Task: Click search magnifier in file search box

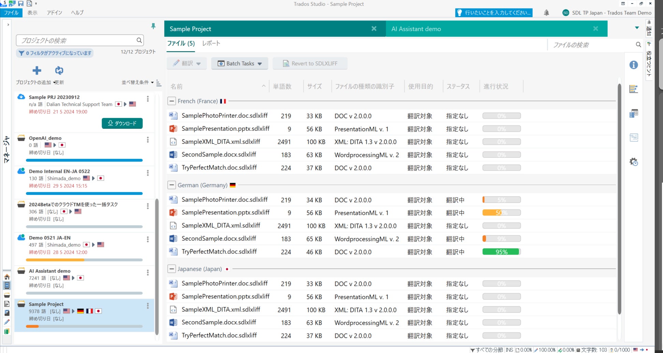Action: point(638,45)
